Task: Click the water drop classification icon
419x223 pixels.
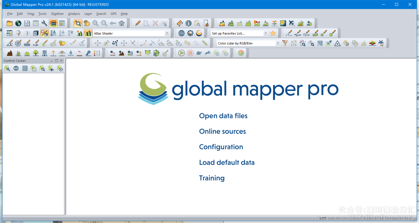Action: (71, 53)
